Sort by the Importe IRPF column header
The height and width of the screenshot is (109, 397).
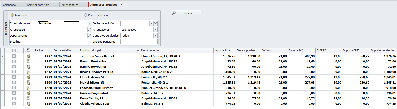click(x=356, y=50)
